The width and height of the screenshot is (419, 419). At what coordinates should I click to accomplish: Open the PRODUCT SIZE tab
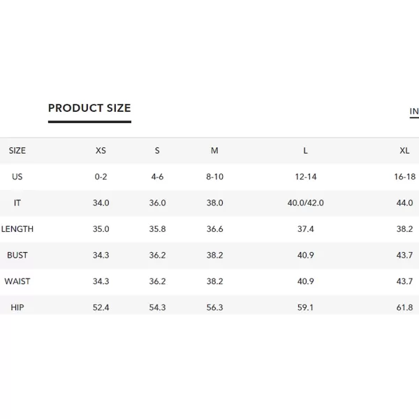pos(89,108)
